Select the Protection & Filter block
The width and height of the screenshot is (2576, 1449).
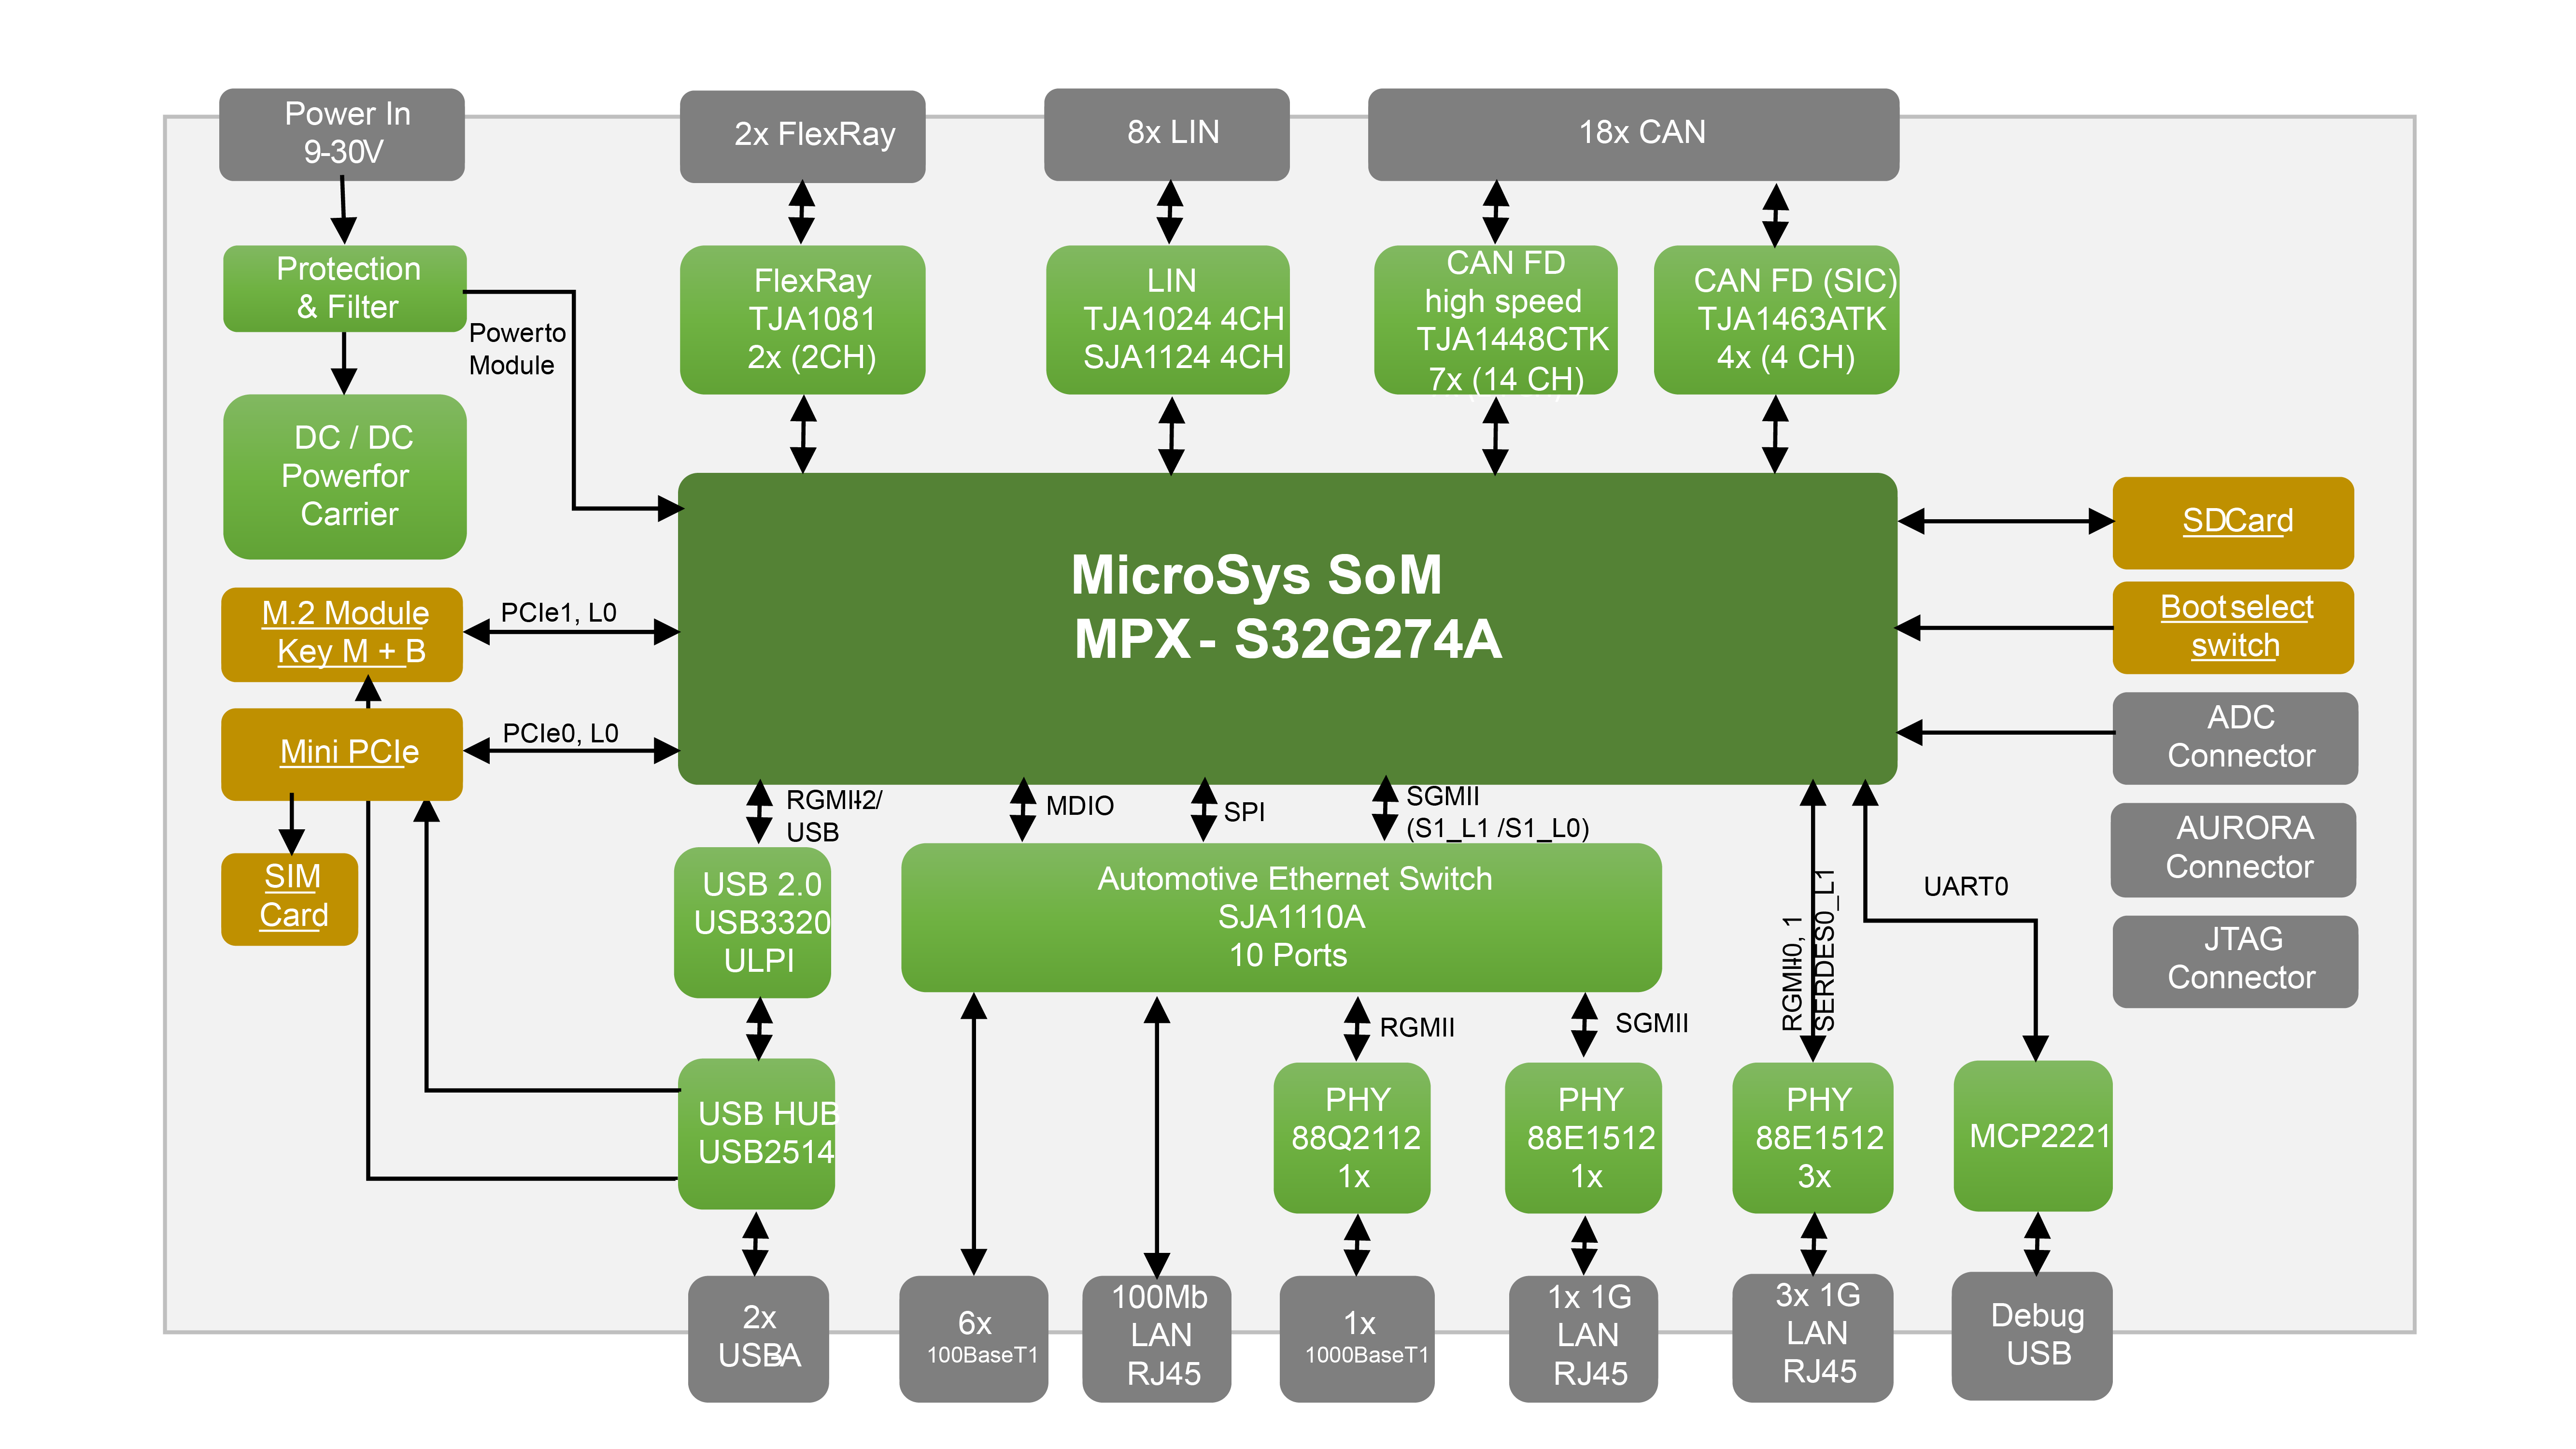345,288
